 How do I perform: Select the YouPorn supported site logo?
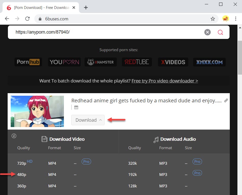64,62
